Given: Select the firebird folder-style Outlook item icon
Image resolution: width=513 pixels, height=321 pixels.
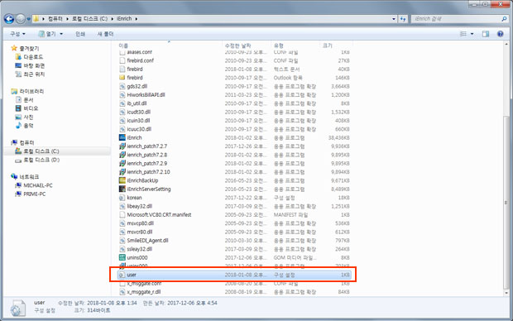Looking at the screenshot, I should (x=122, y=78).
